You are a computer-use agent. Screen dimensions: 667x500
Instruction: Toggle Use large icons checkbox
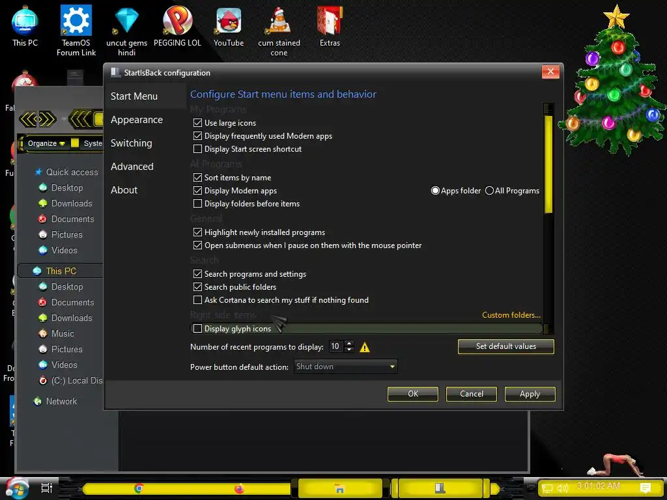click(197, 123)
